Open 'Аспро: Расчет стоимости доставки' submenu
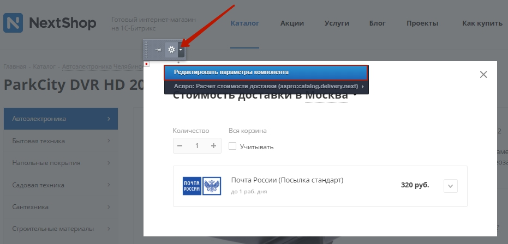Image resolution: width=508 pixels, height=244 pixels. pyautogui.click(x=266, y=87)
